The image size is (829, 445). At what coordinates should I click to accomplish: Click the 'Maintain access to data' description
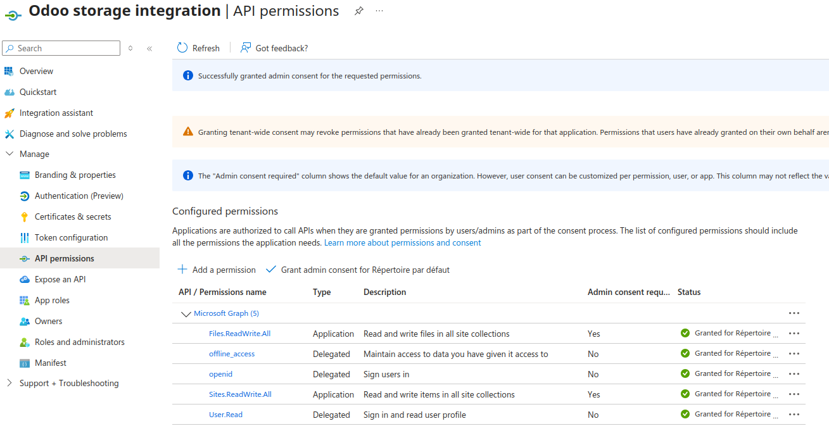(456, 354)
